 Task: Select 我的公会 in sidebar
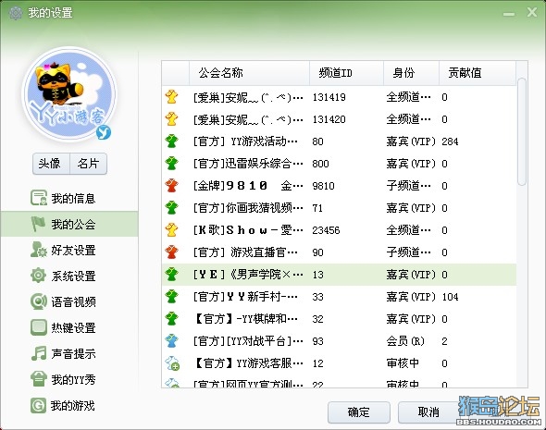click(x=69, y=224)
